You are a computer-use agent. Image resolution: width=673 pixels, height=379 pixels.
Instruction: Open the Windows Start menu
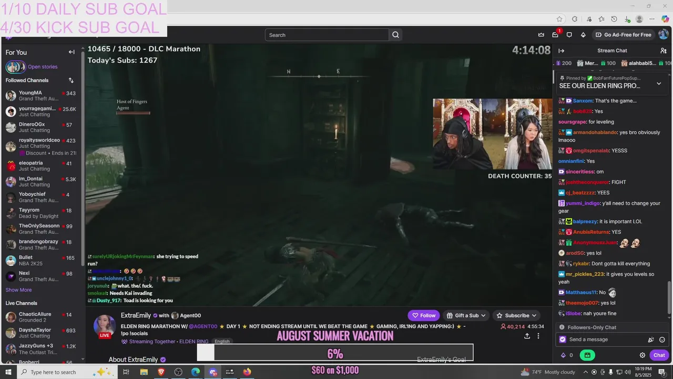point(8,372)
